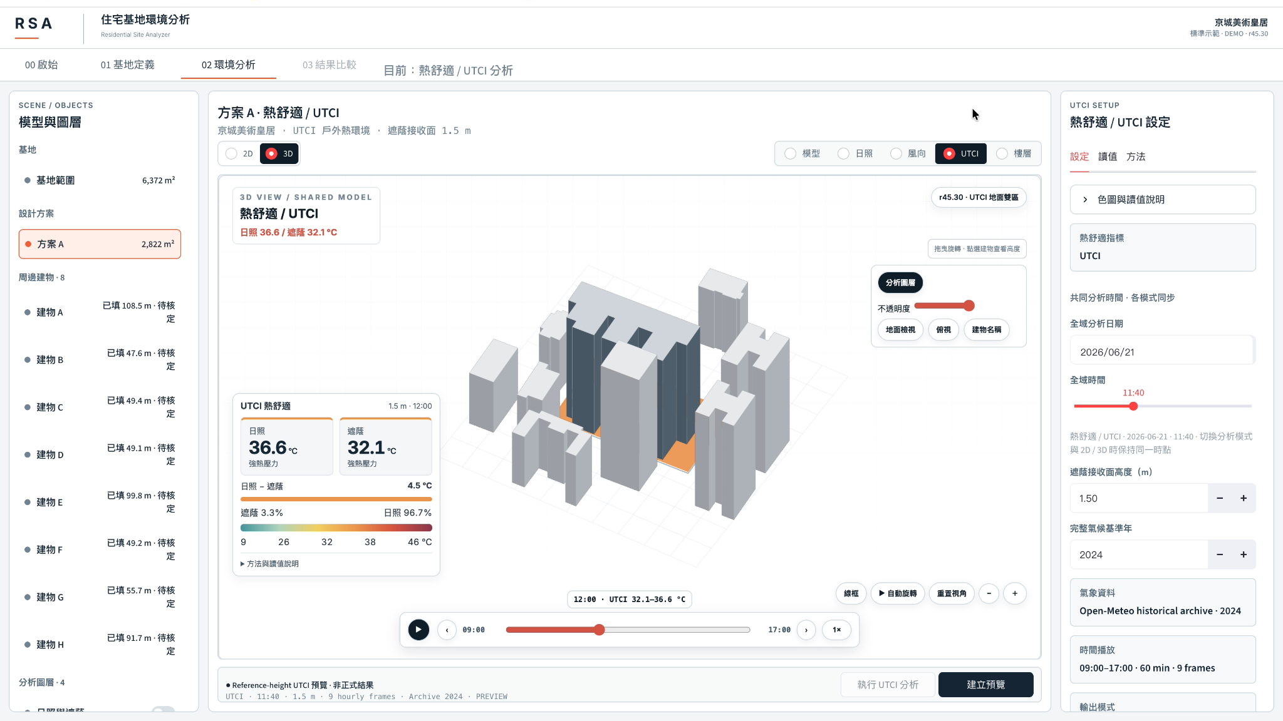This screenshot has width=1283, height=721.
Task: Switch to 風向 display mode
Action: (908, 153)
